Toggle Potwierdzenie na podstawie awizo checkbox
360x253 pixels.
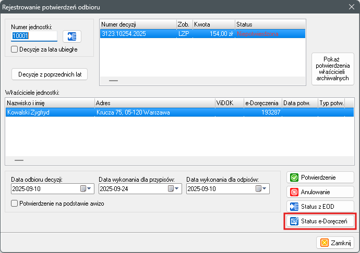(x=15, y=204)
